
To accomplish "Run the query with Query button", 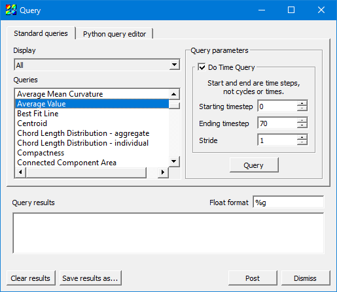I will click(254, 165).
